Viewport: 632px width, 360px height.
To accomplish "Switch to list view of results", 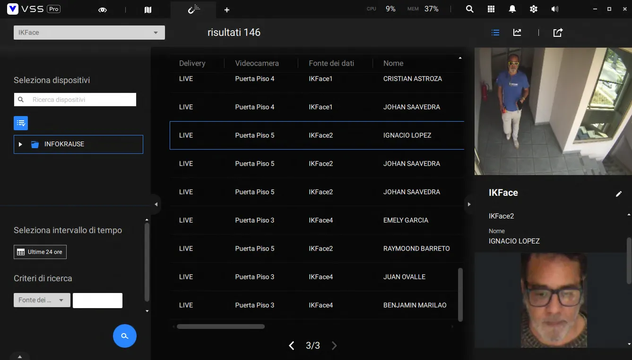I will (x=495, y=33).
